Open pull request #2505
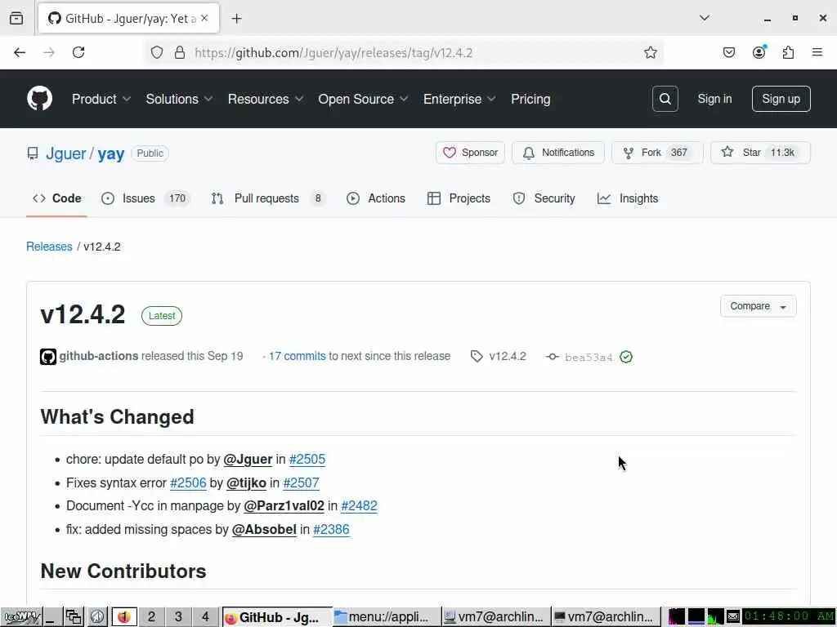This screenshot has width=837, height=627. (x=307, y=459)
